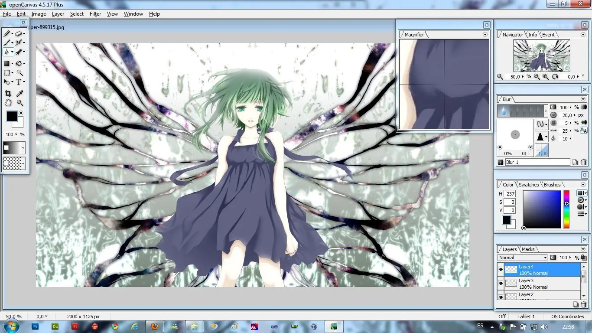Toggle the layer transparency lock icon

(584, 258)
